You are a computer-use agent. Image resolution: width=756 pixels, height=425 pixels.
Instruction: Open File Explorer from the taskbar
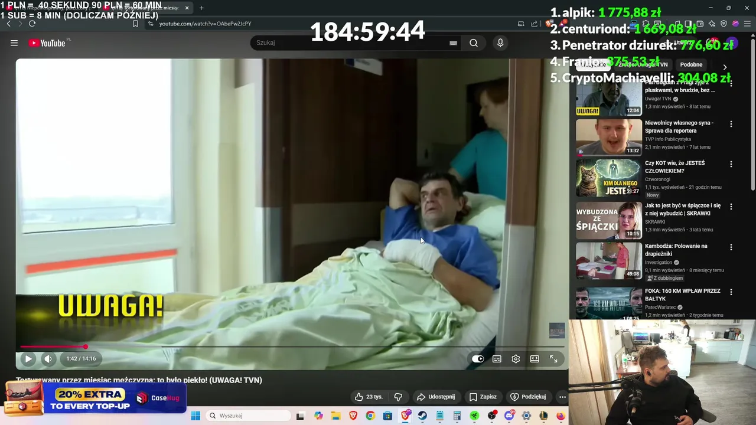point(335,416)
